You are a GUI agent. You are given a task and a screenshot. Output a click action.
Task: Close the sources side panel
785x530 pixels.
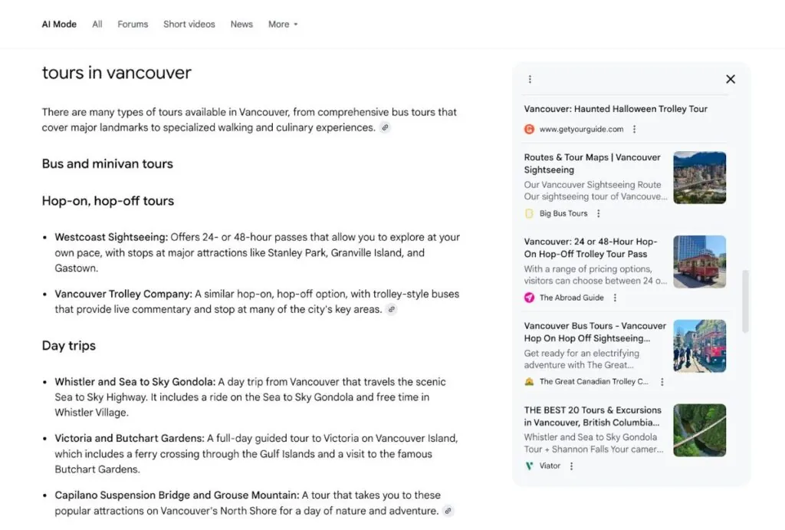[731, 79]
